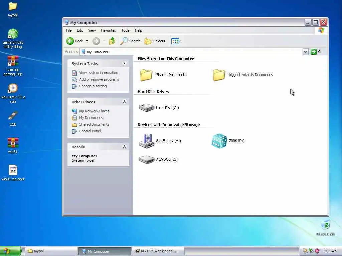Click the green Back arrow icon

click(x=70, y=41)
